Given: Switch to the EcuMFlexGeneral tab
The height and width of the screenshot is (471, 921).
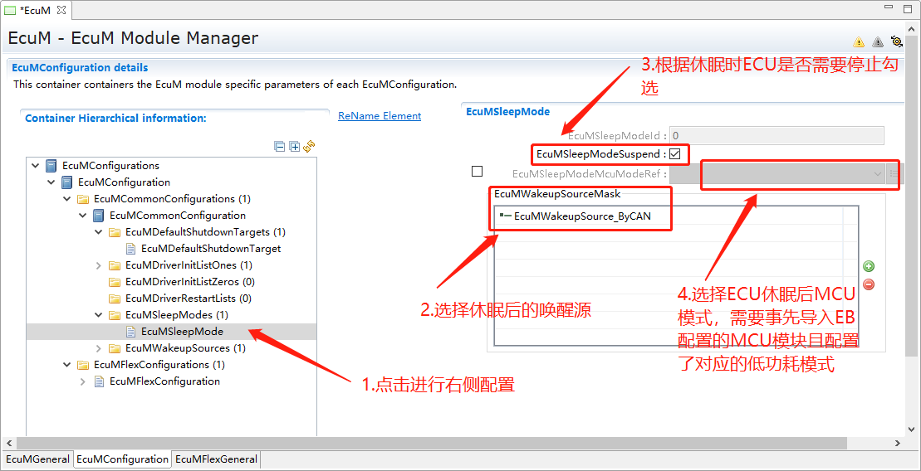Looking at the screenshot, I should point(216,459).
